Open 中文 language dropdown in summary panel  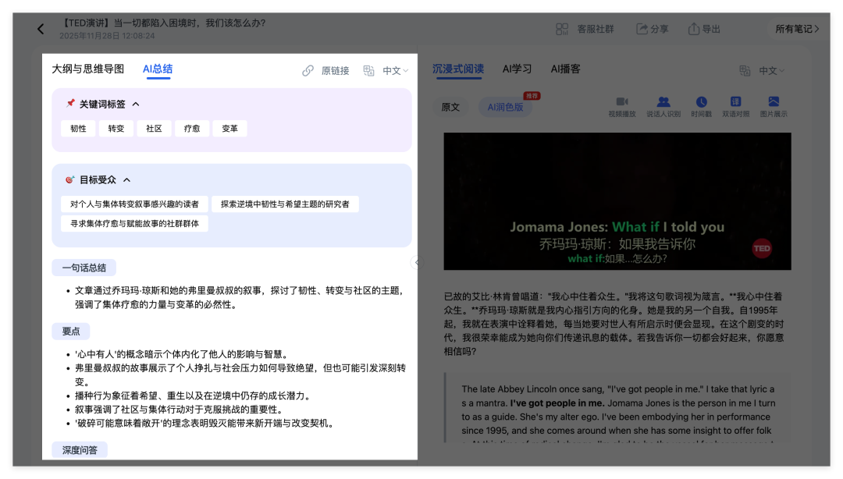pos(395,70)
